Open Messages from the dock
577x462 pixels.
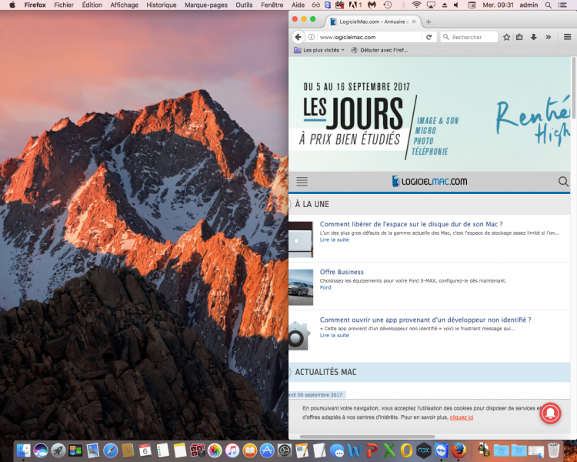[337, 450]
